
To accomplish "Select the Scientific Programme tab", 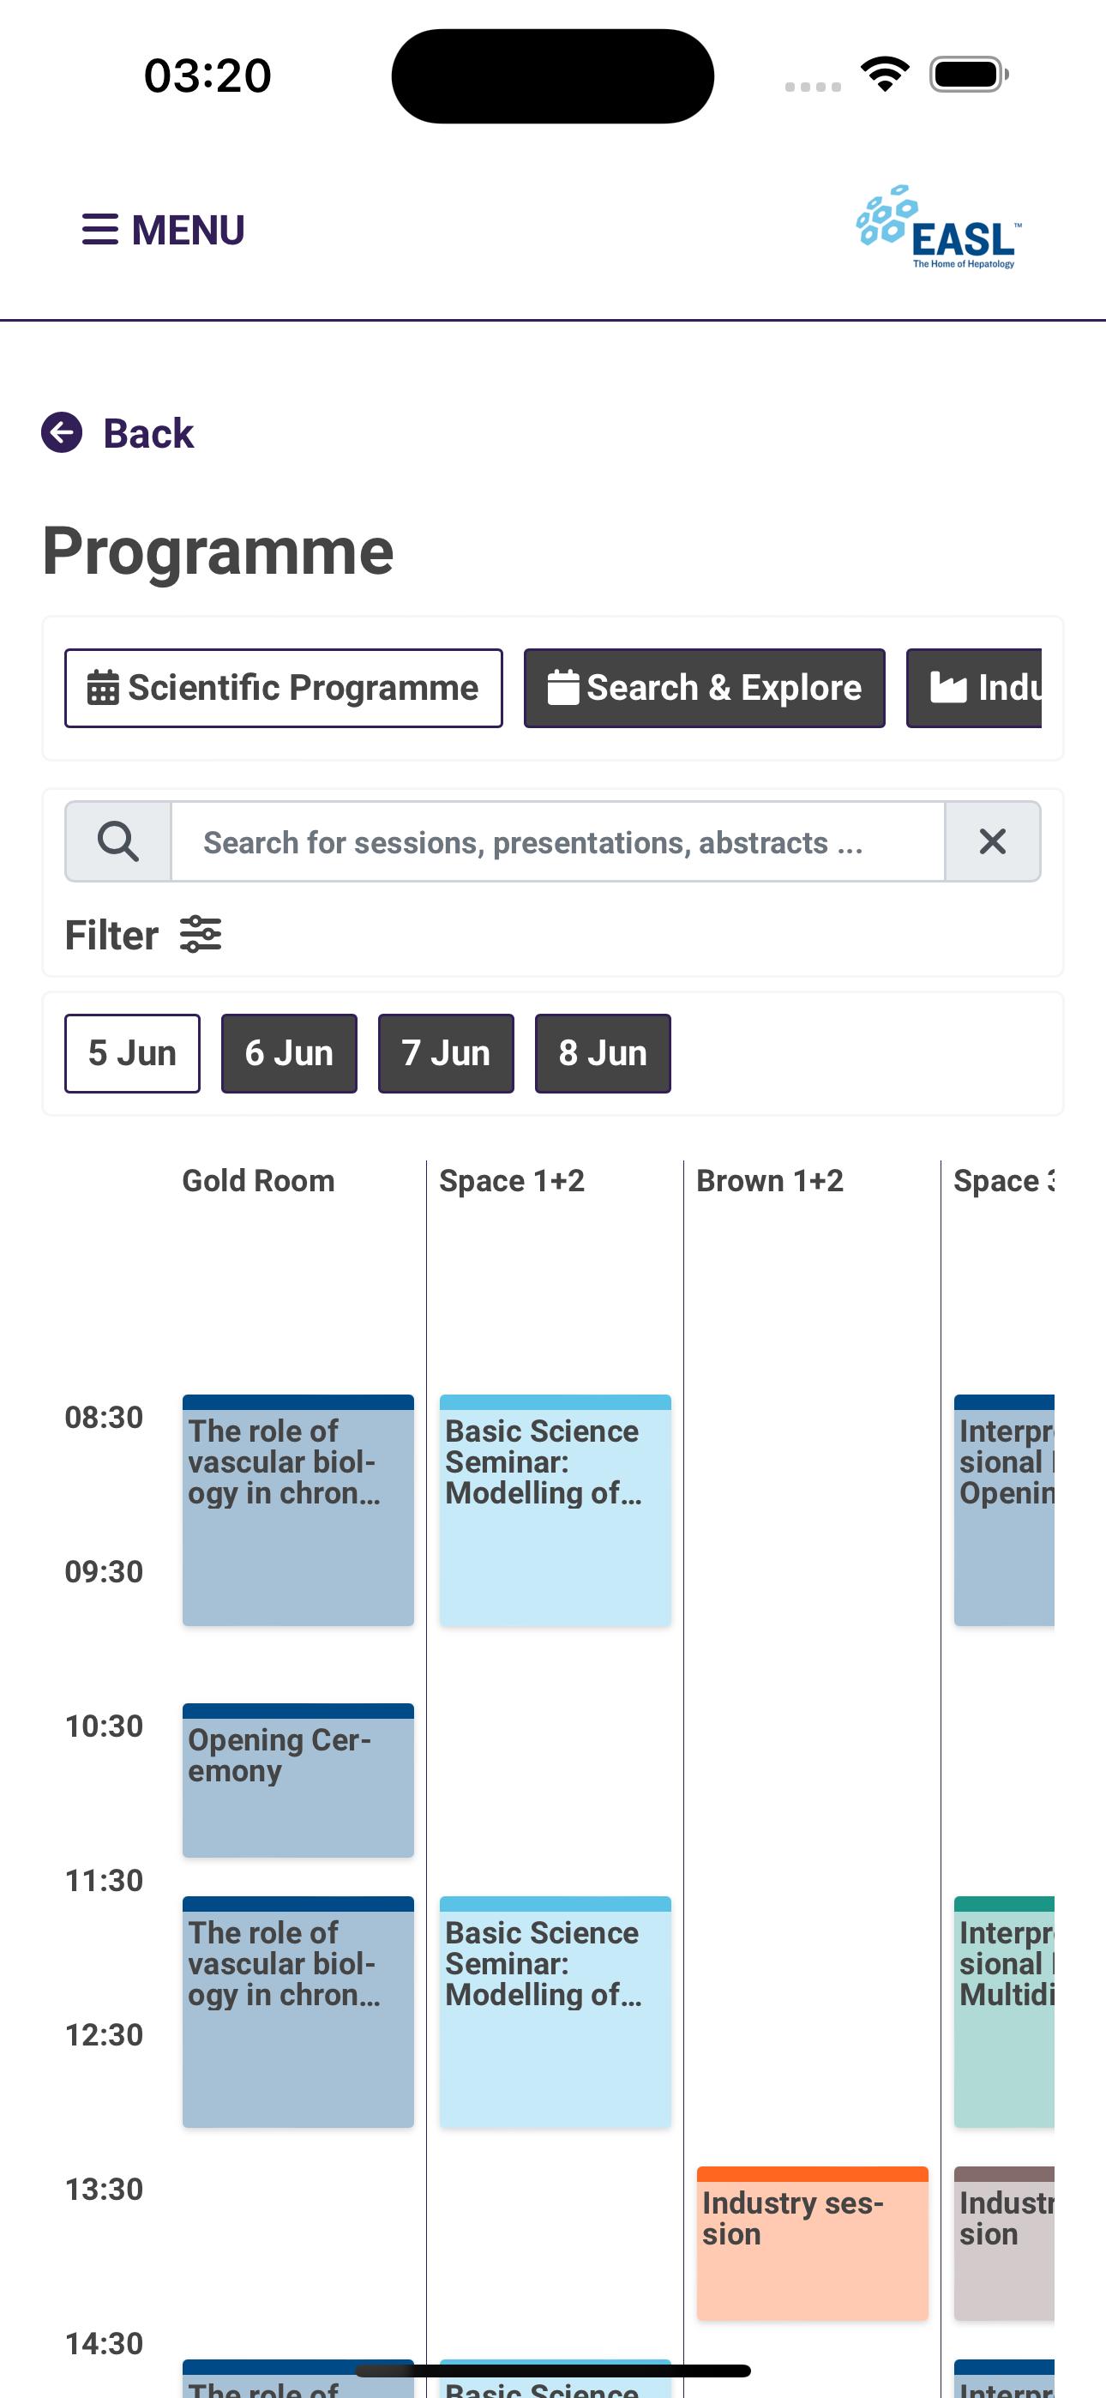I will click(284, 688).
